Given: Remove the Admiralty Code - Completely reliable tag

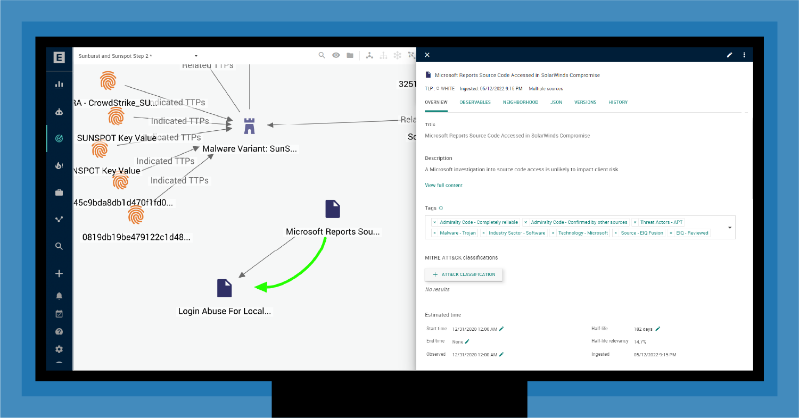Looking at the screenshot, I should 434,222.
